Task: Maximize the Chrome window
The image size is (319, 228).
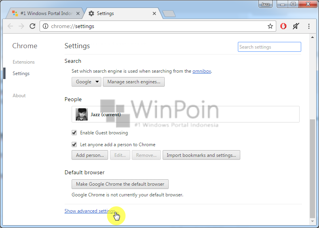Action: [293, 4]
